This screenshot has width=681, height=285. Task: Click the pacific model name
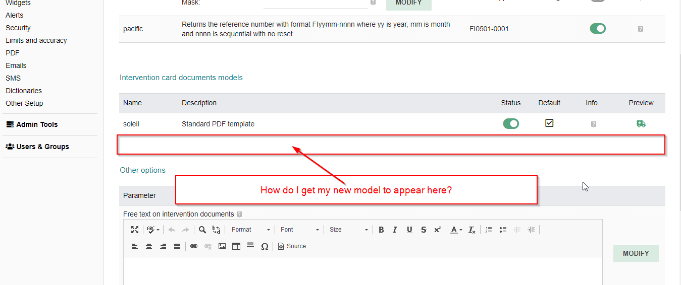[x=133, y=29]
